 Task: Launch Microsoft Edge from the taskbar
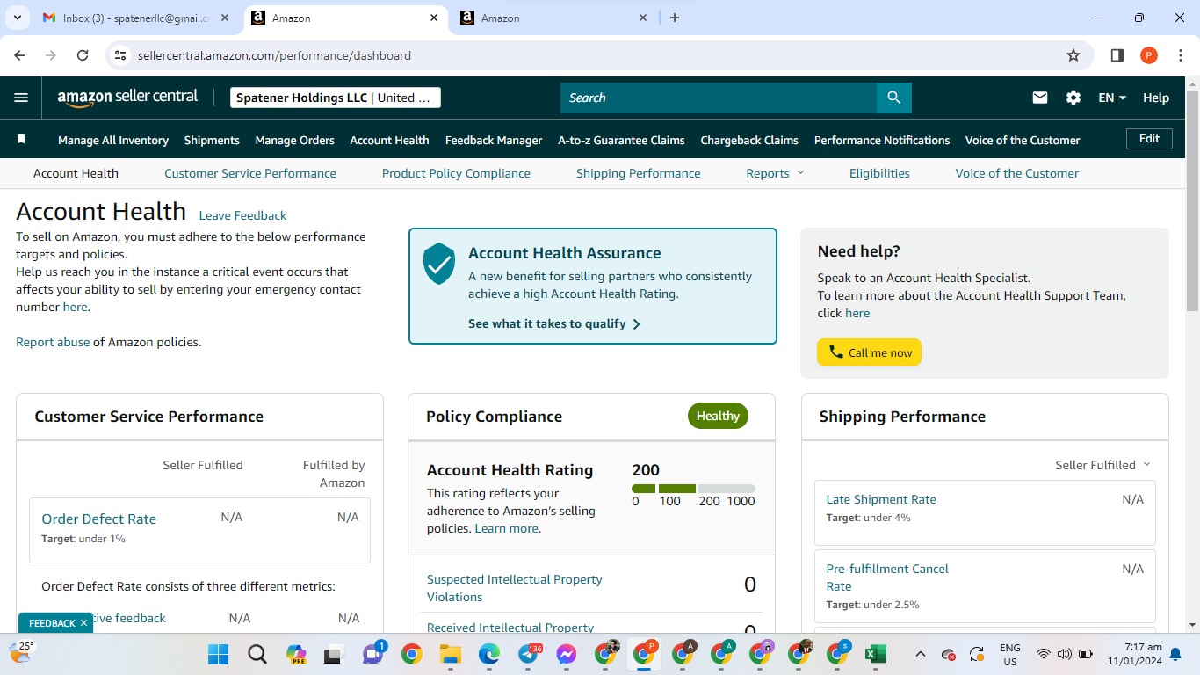(x=489, y=654)
